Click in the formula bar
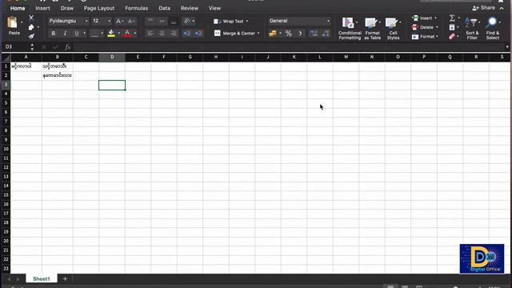The height and width of the screenshot is (288, 512). pos(289,47)
